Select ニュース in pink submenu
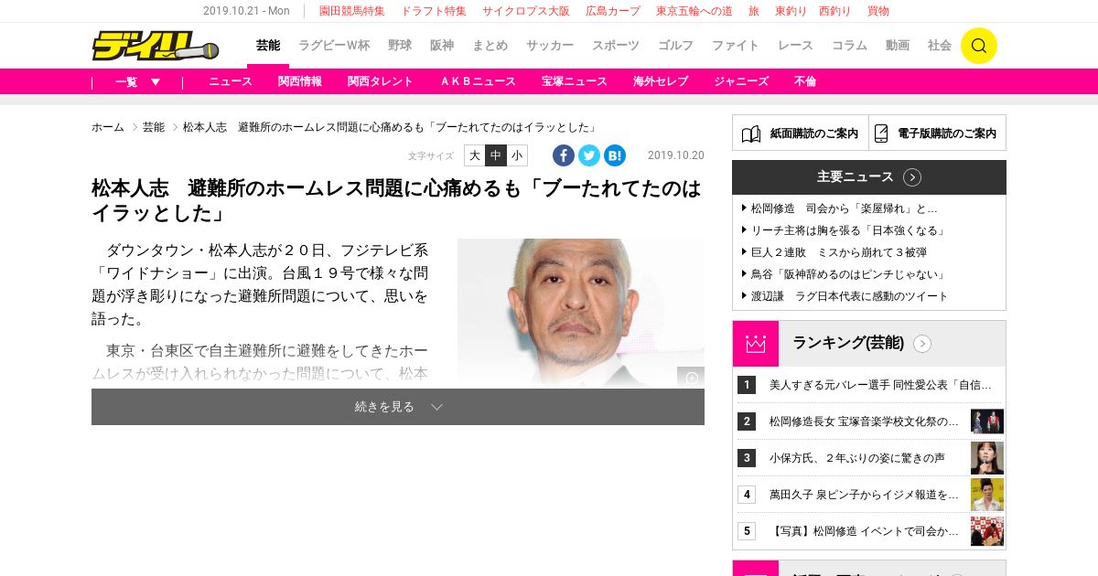Image resolution: width=1098 pixels, height=576 pixels. point(231,81)
